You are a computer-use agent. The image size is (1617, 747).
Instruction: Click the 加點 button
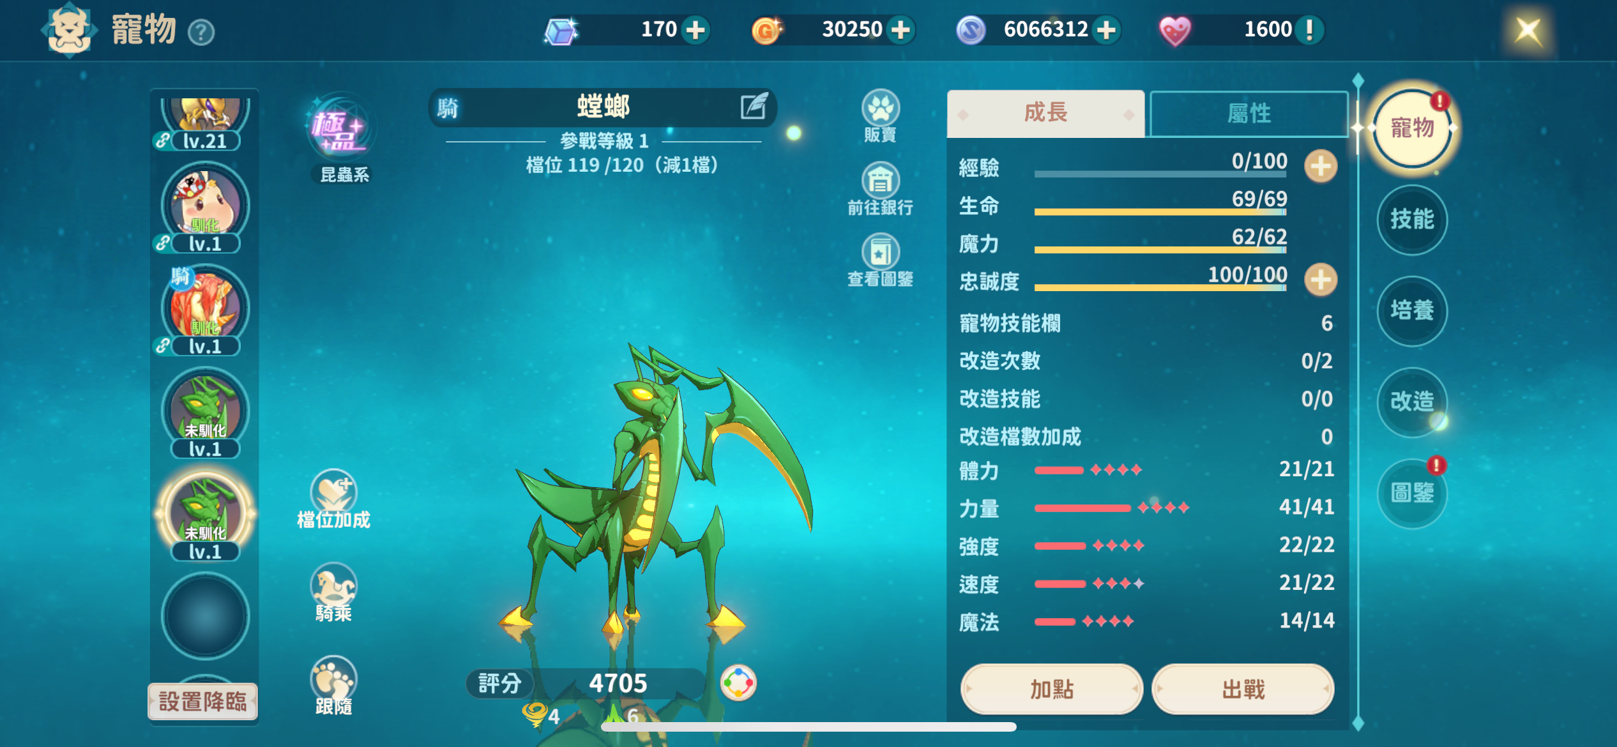click(1051, 690)
